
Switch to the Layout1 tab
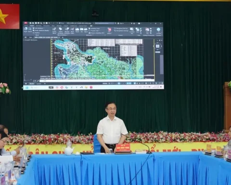click(38, 83)
